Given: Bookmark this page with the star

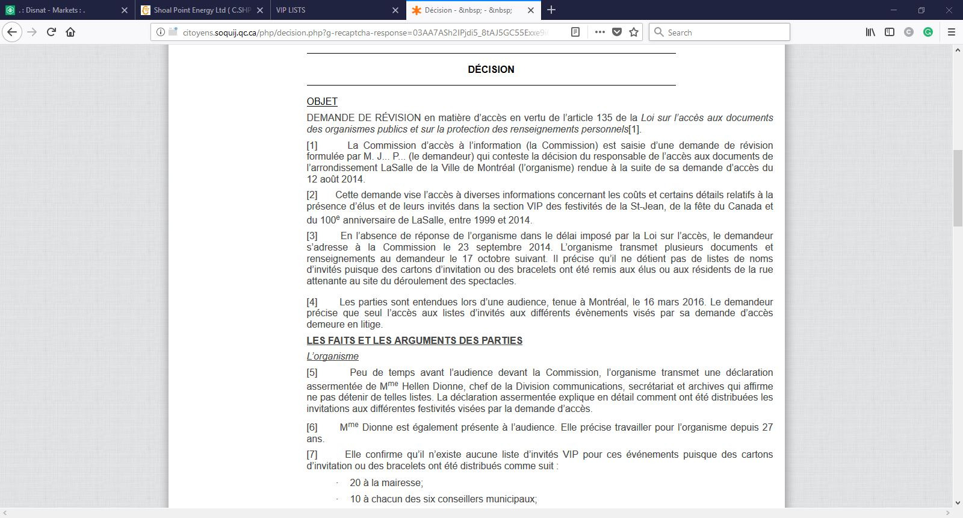Looking at the screenshot, I should [634, 32].
